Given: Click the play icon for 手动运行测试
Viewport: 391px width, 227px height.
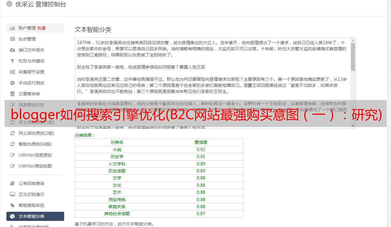Looking at the screenshot, I should click(x=13, y=83).
